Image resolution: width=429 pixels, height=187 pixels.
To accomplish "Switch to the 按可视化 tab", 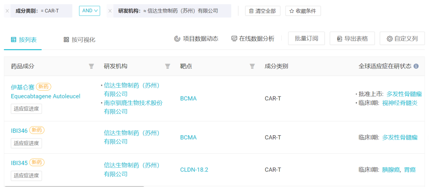I will click(x=79, y=40).
